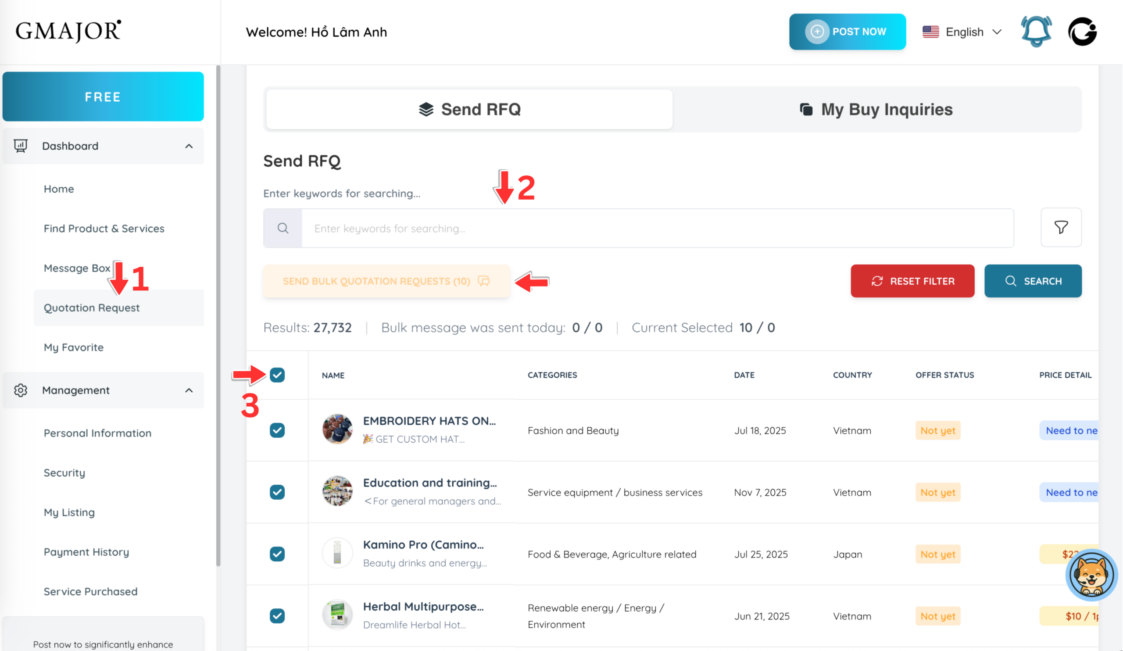This screenshot has width=1123, height=651.
Task: Select the Send RFQ tab
Action: (x=469, y=109)
